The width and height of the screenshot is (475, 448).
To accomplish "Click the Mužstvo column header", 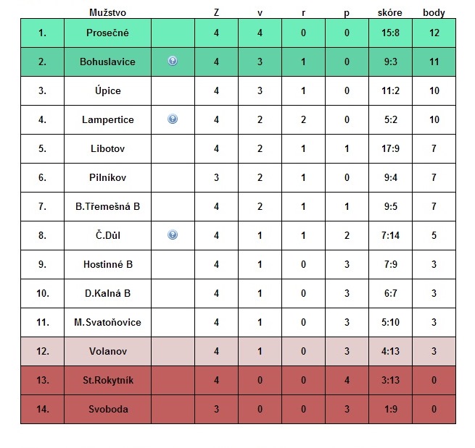I will point(107,12).
